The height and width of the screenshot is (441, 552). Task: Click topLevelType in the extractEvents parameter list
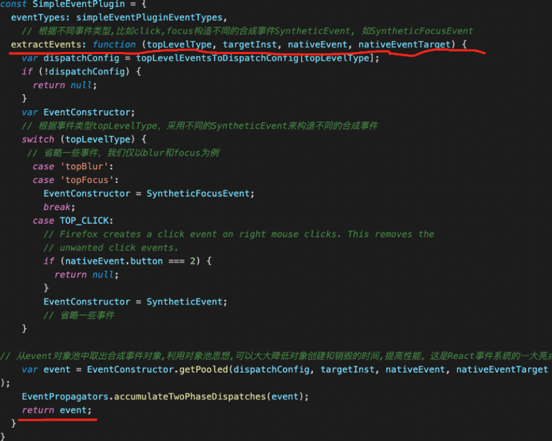click(x=179, y=45)
